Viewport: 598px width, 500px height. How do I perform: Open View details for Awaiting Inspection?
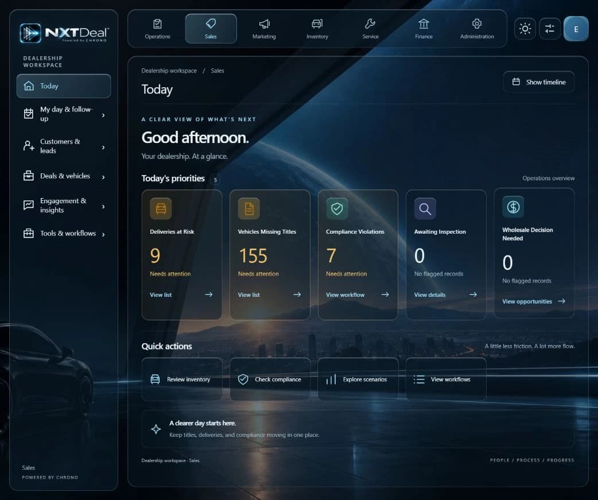click(x=430, y=295)
